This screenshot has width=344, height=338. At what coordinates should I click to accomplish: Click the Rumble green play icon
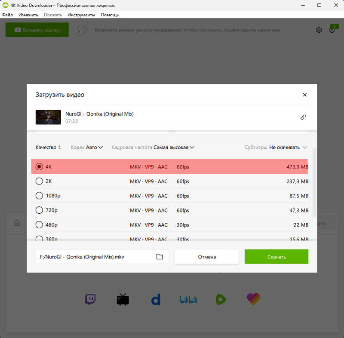[x=221, y=299]
